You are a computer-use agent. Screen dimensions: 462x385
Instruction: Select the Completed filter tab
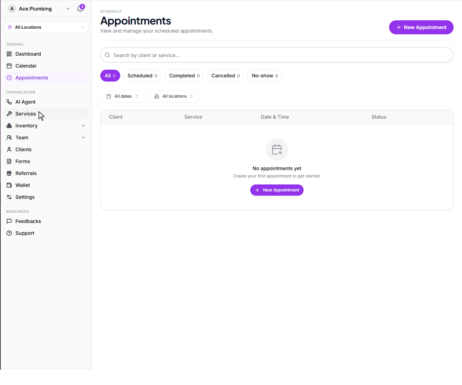[184, 76]
